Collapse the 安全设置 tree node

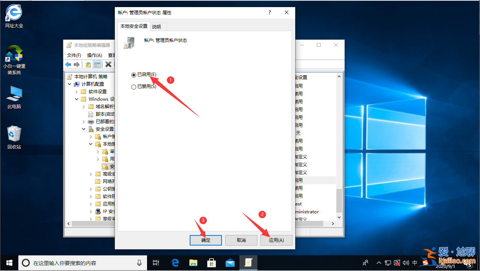pyautogui.click(x=83, y=129)
